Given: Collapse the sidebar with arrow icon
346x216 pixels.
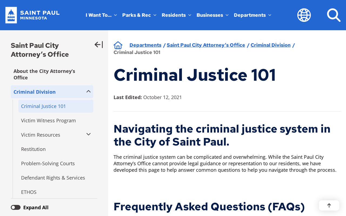Looking at the screenshot, I should [x=99, y=45].
